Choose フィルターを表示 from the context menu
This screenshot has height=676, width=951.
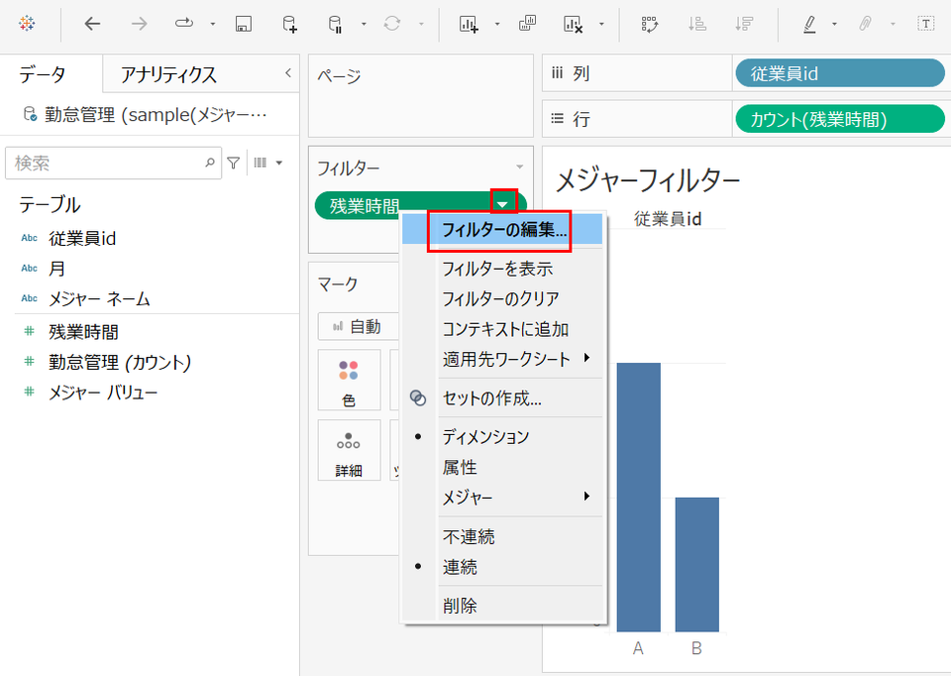pyautogui.click(x=503, y=269)
